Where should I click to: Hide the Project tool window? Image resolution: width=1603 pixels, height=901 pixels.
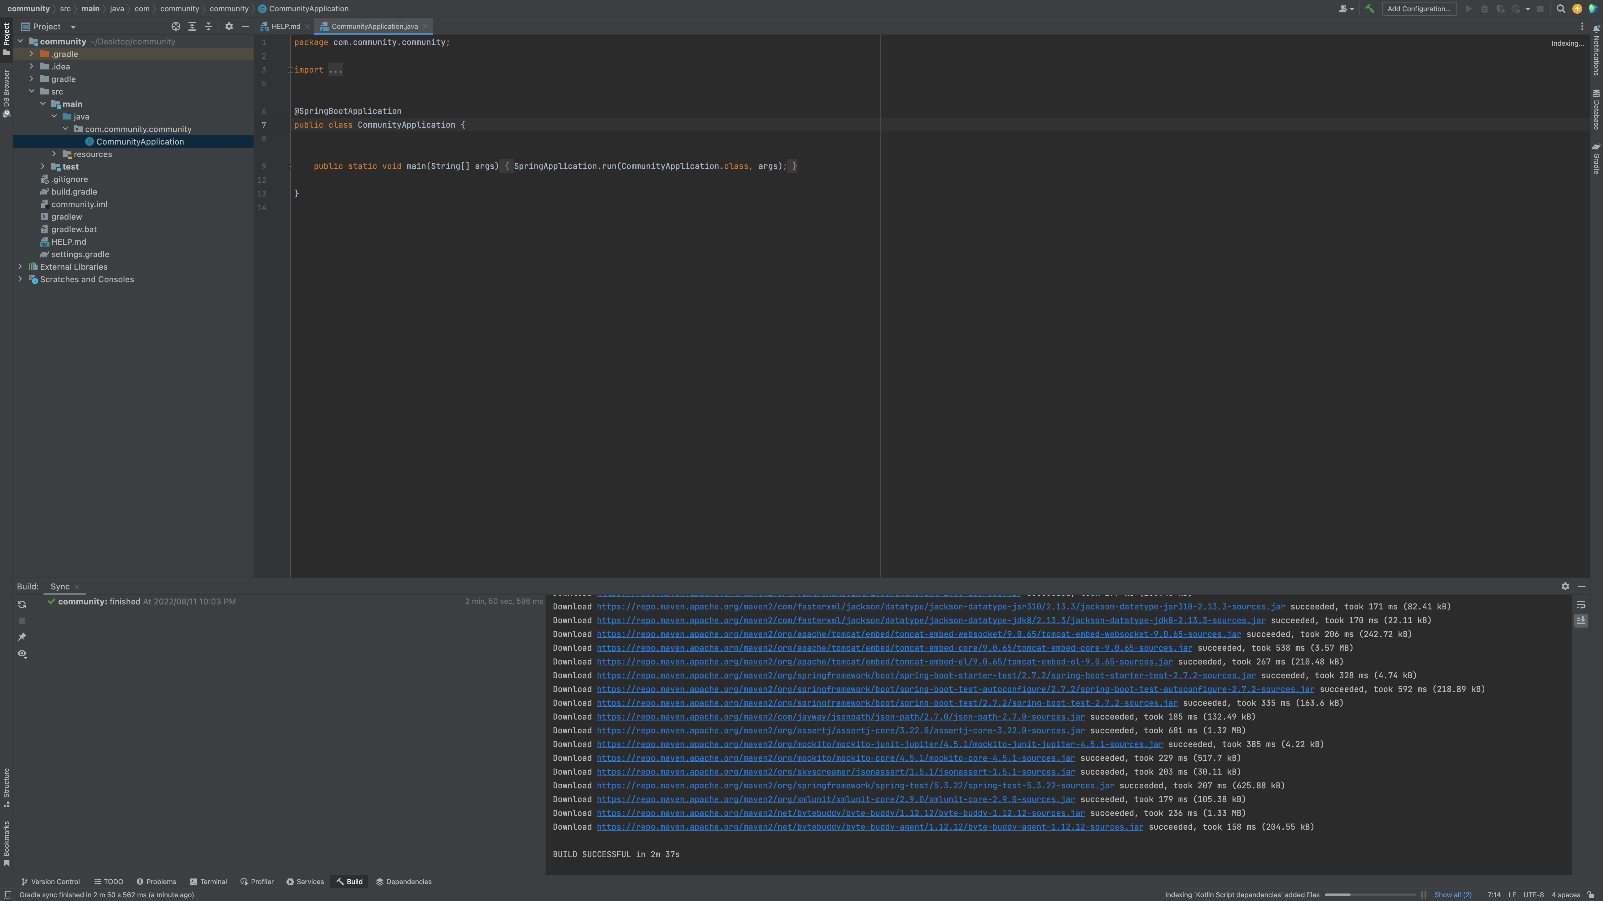click(x=245, y=26)
